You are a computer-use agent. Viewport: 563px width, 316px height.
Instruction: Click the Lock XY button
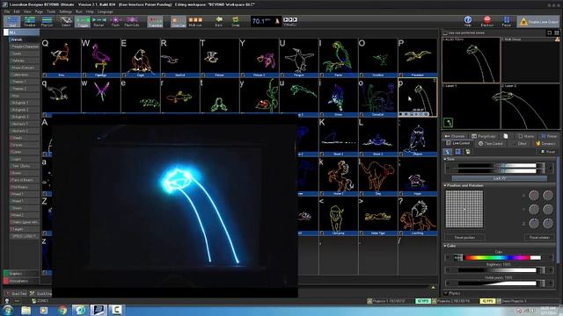tap(500, 178)
